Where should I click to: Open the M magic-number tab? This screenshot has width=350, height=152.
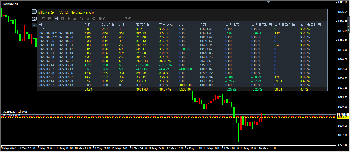[x=88, y=19]
